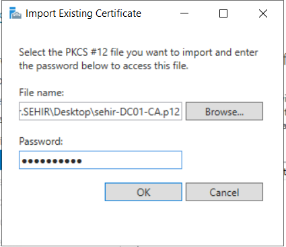This screenshot has width=286, height=247.
Task: Click the "Select the PKCS #12 file" instruction line
Action: pos(139,52)
